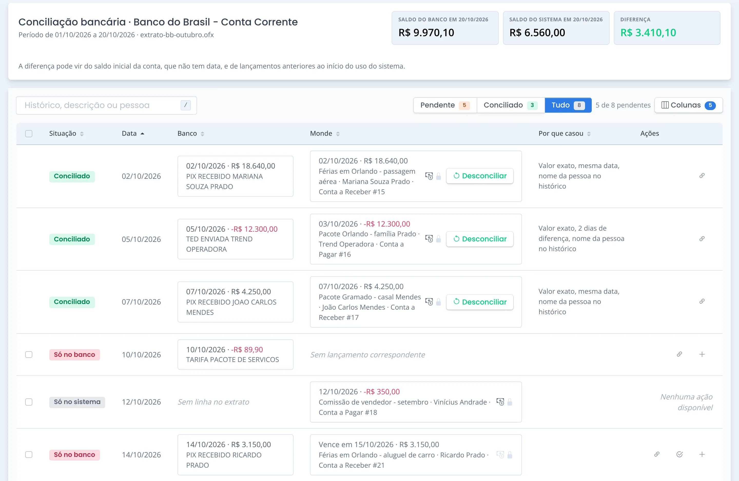Check the 12/10/2026 Só no sistema checkbox
The height and width of the screenshot is (481, 739).
pos(28,402)
